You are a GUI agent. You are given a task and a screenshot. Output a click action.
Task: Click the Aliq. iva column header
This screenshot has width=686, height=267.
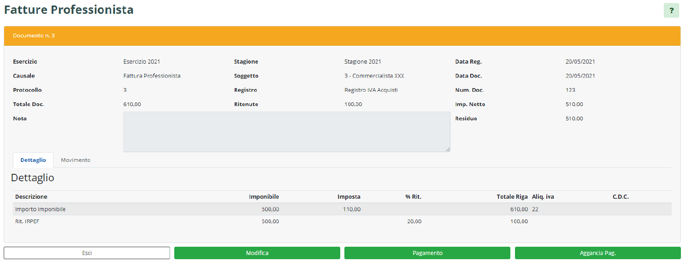tap(543, 197)
